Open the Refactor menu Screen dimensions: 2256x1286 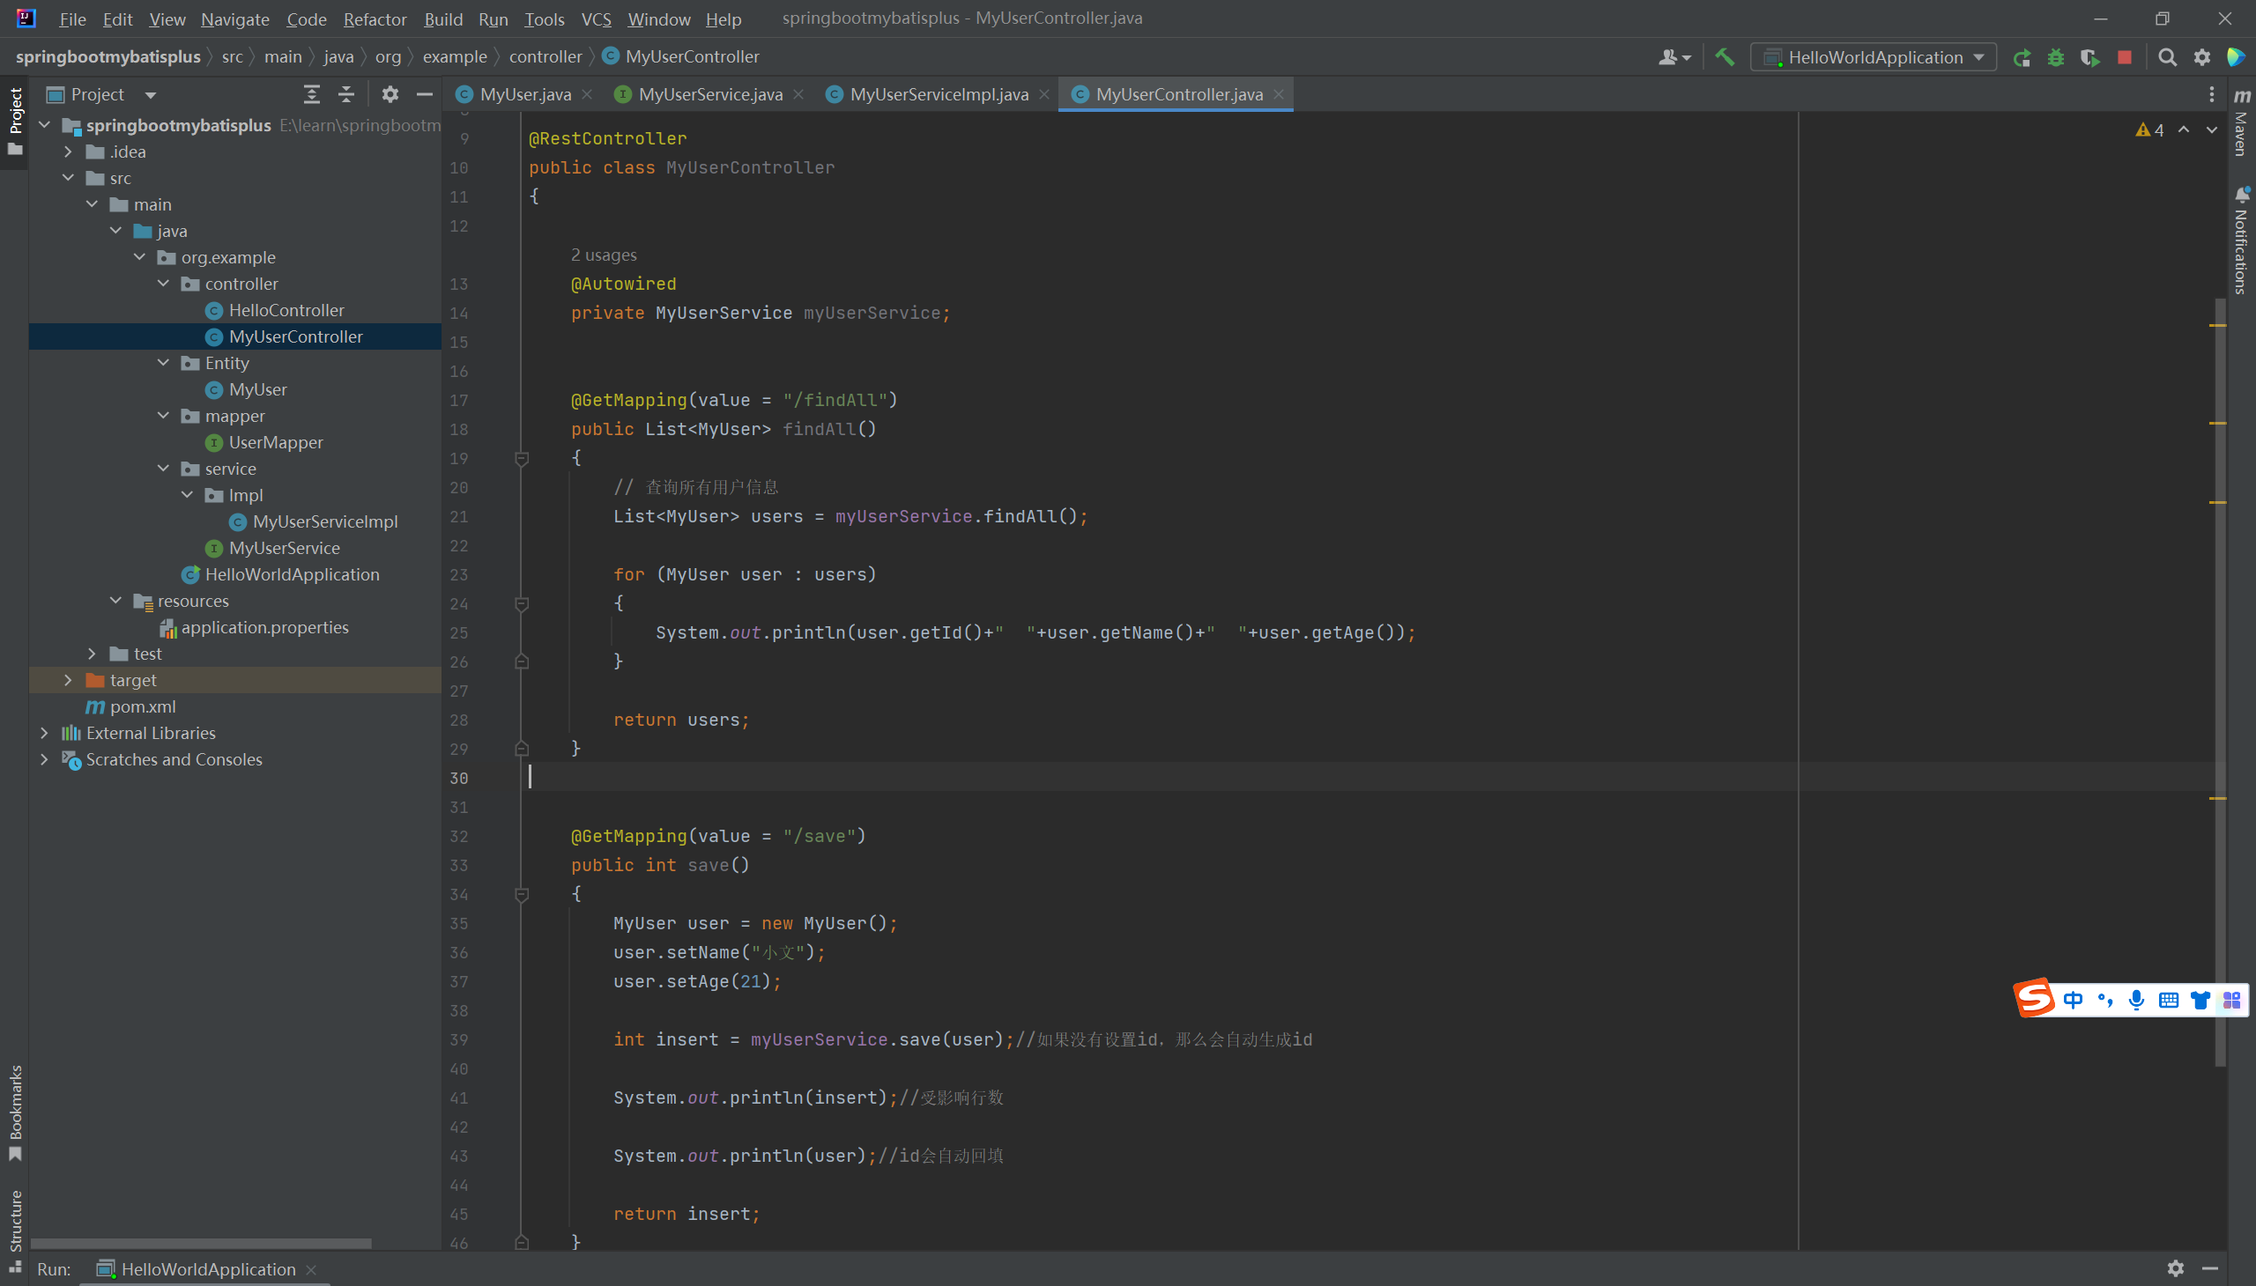point(375,18)
